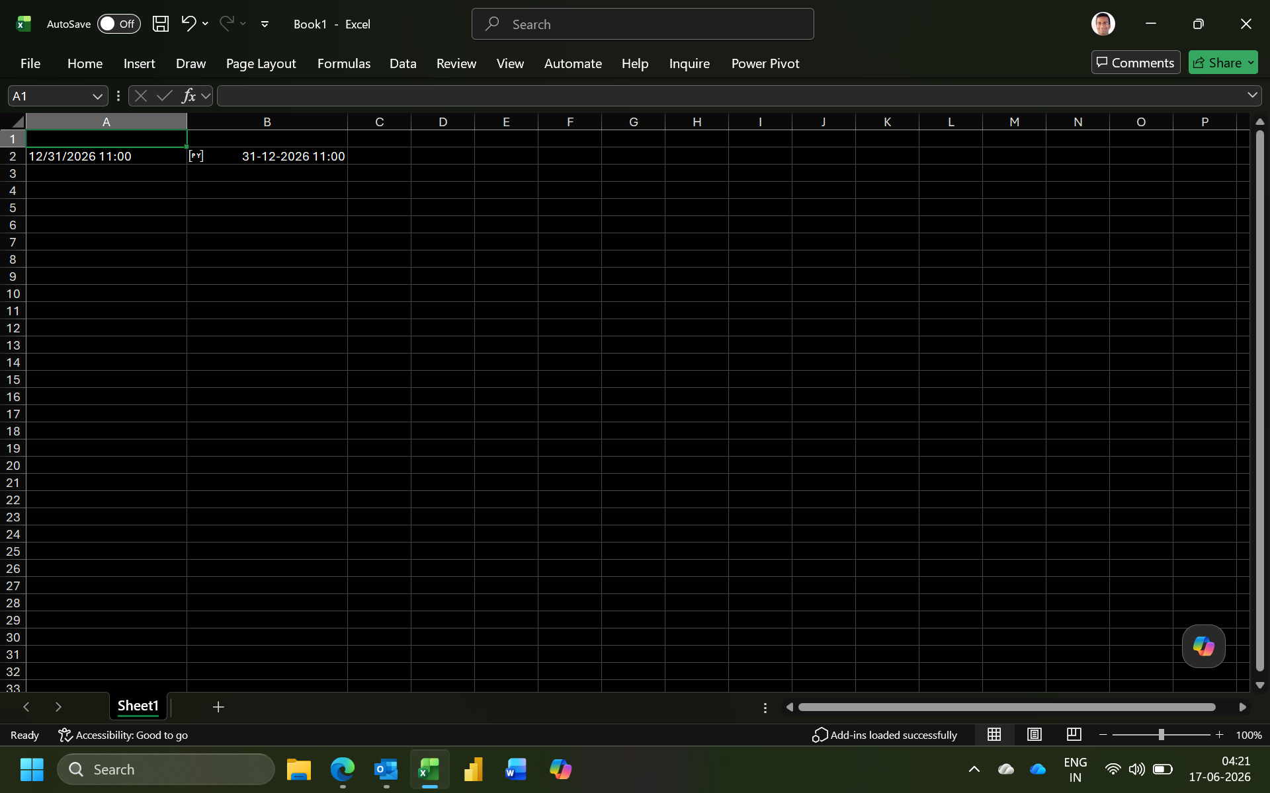Screen dimensions: 1270x793
Task: Toggle AutoSave switch
Action: 119,24
